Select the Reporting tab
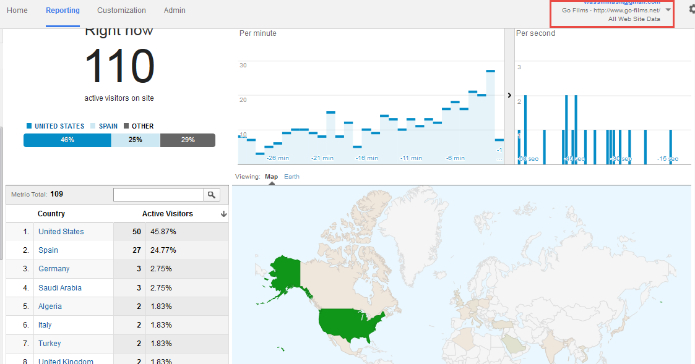The image size is (695, 364). click(63, 10)
